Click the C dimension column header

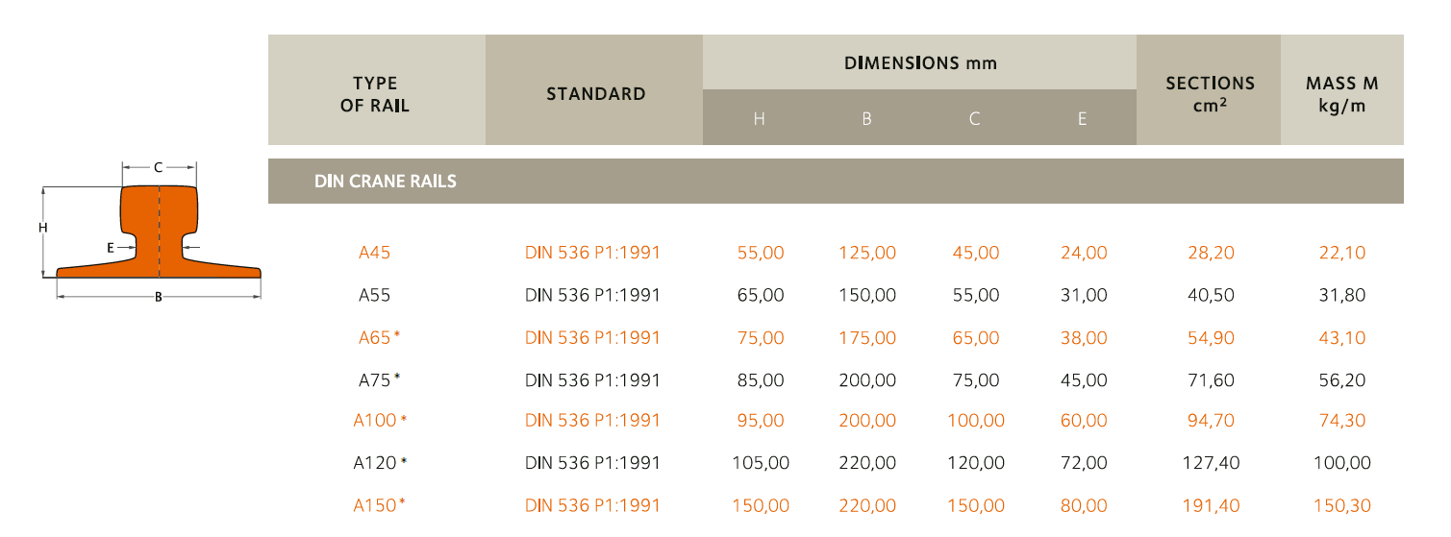click(974, 120)
